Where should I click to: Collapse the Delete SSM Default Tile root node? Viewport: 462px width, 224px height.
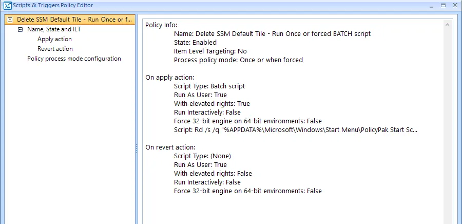point(10,20)
